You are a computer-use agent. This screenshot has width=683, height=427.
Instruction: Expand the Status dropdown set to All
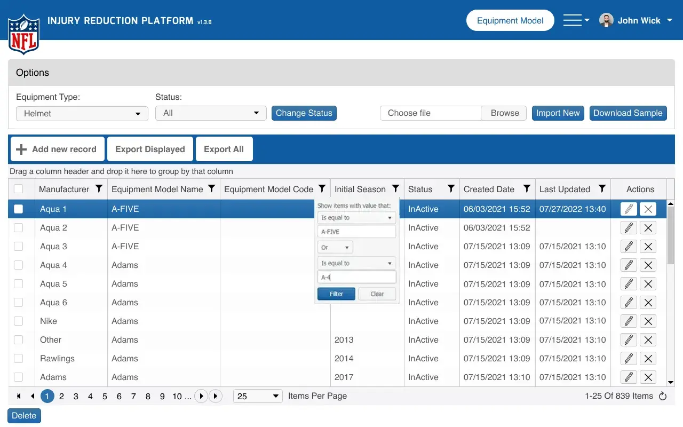(x=211, y=113)
